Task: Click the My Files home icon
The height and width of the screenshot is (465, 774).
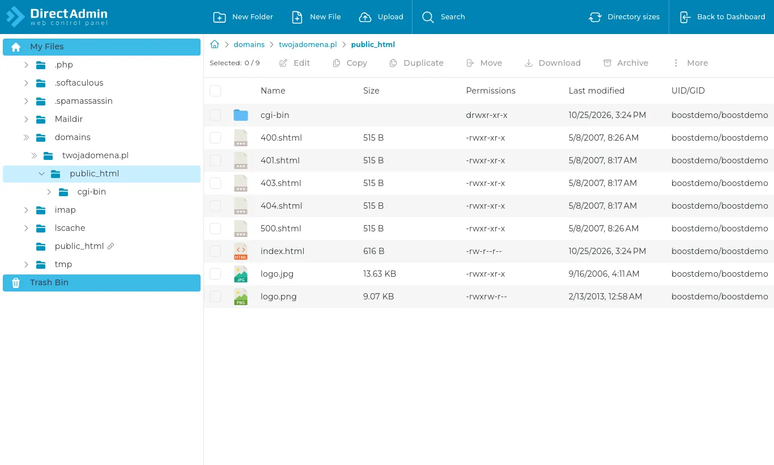Action: (x=16, y=47)
